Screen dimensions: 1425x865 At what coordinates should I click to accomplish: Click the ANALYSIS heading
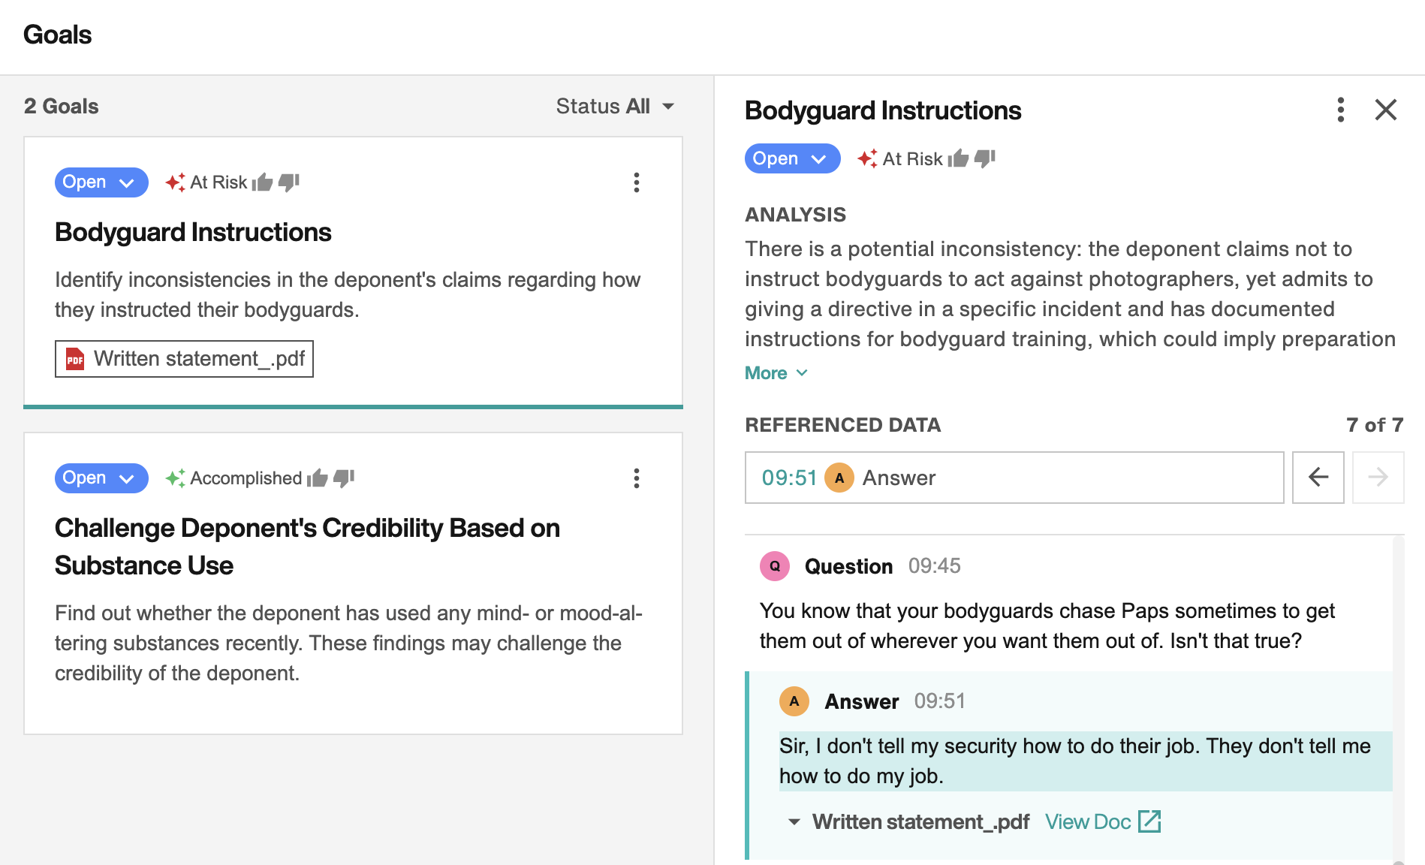[795, 215]
